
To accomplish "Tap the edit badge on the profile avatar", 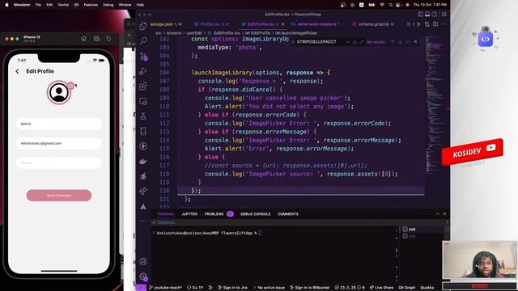I will click(x=70, y=86).
